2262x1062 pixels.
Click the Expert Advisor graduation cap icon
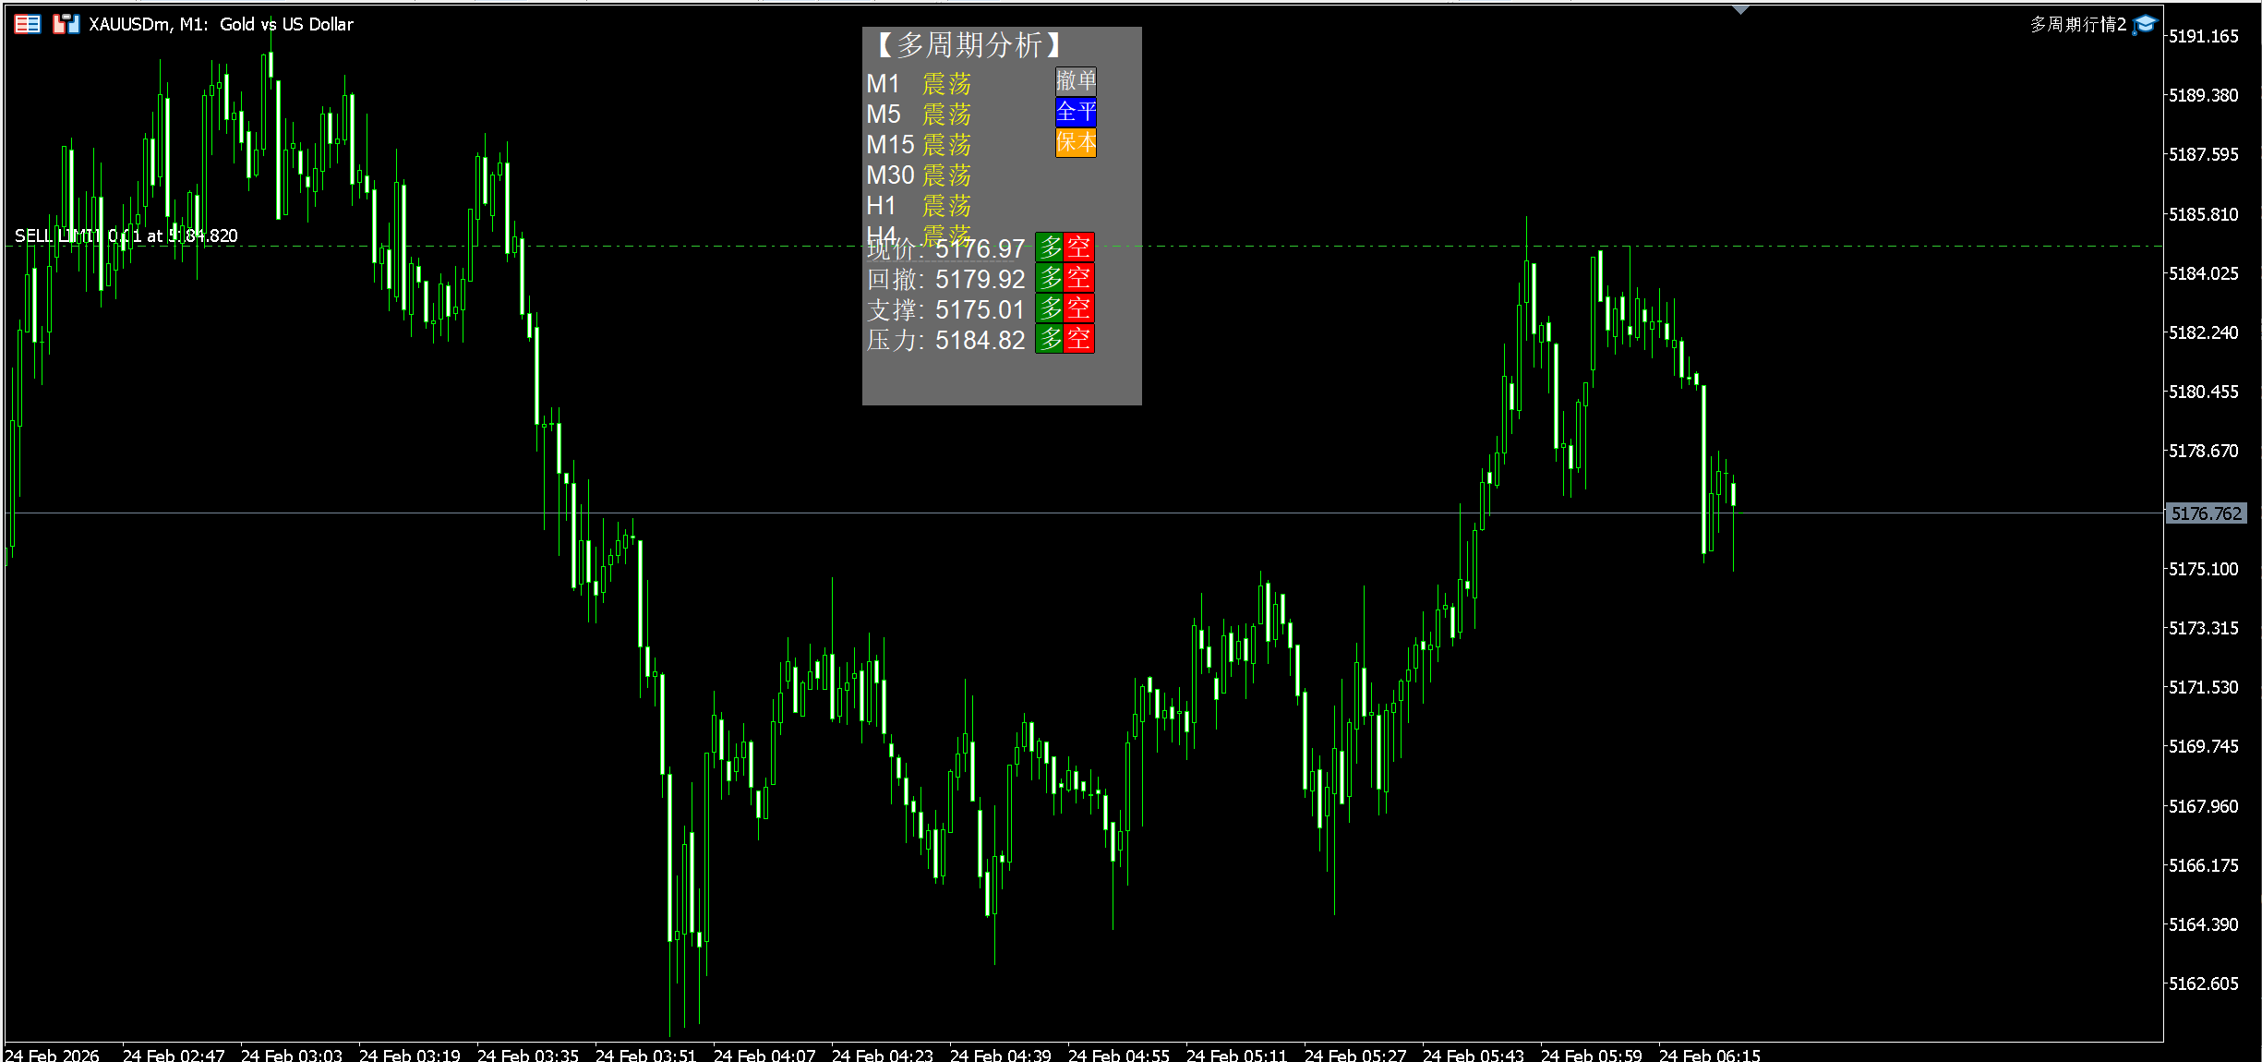click(2145, 25)
